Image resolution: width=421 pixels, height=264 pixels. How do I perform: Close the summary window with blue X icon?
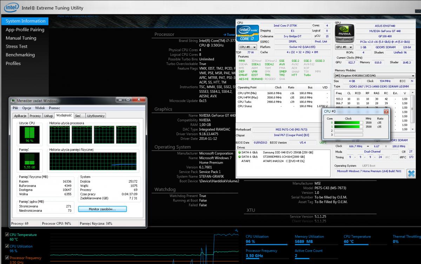coord(410,173)
